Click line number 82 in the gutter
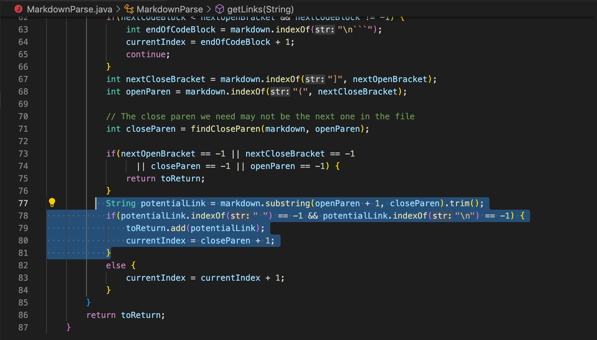Image resolution: width=597 pixels, height=340 pixels. point(23,266)
